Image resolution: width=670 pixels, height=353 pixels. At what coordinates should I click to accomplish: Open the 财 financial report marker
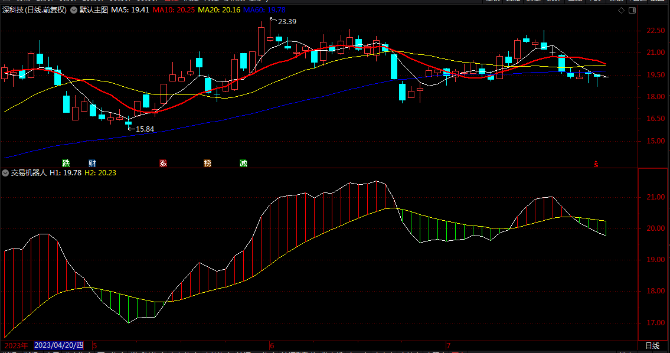[92, 164]
